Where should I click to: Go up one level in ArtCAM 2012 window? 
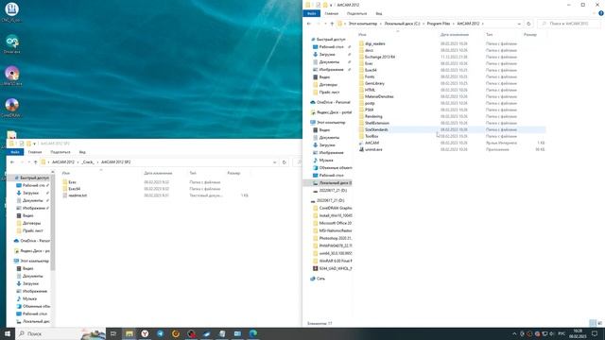tap(332, 24)
